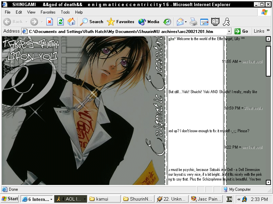This screenshot has width=273, height=204.
Task: Open the Back history dropdown arrow
Action: (x=27, y=22)
